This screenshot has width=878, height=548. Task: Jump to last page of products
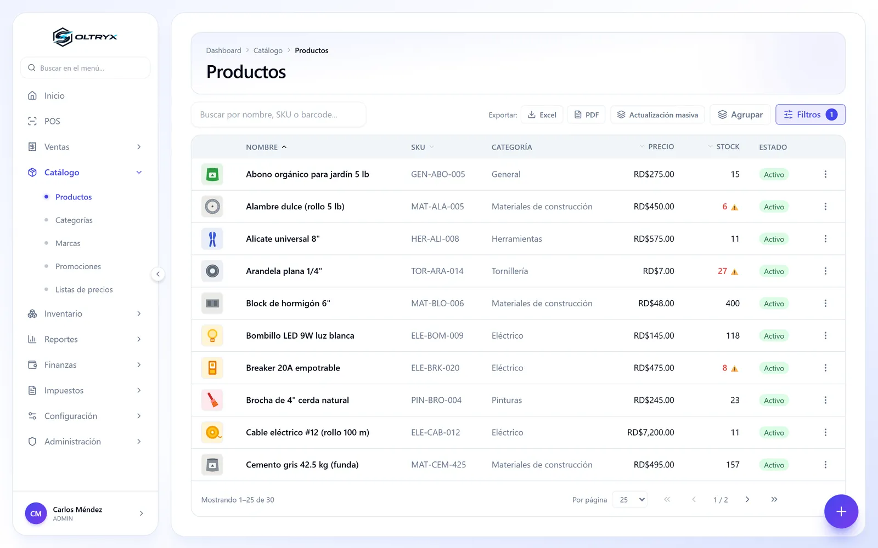click(x=774, y=499)
